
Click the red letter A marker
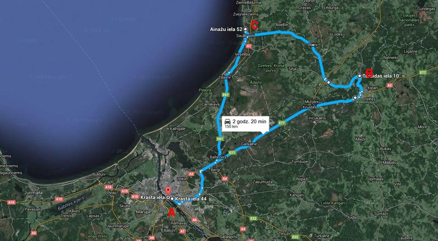click(x=171, y=213)
